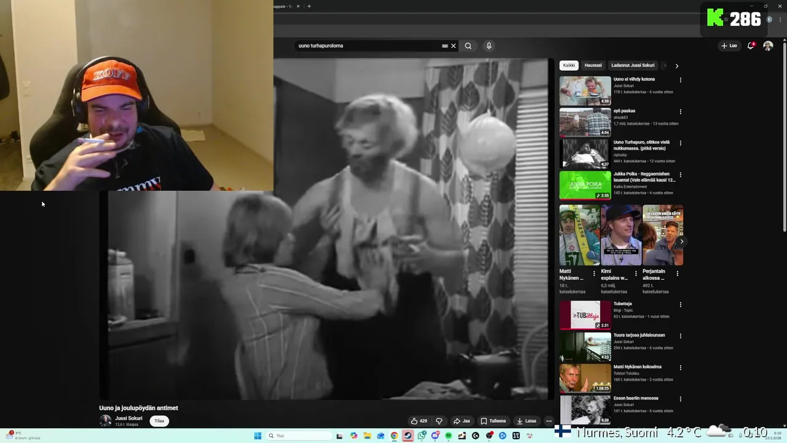Click the 'Tallenna' save button

click(493, 421)
